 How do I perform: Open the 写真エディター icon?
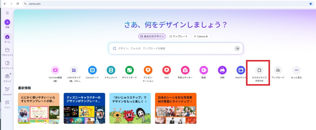(185, 70)
